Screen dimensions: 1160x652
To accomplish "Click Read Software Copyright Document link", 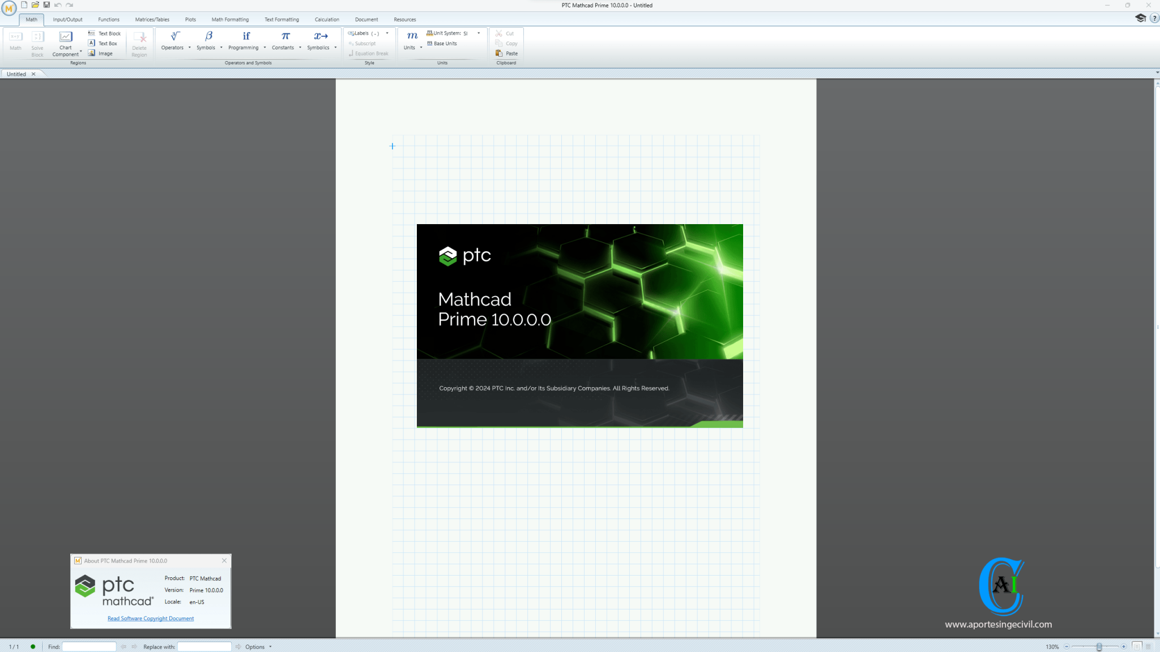I will click(x=151, y=618).
